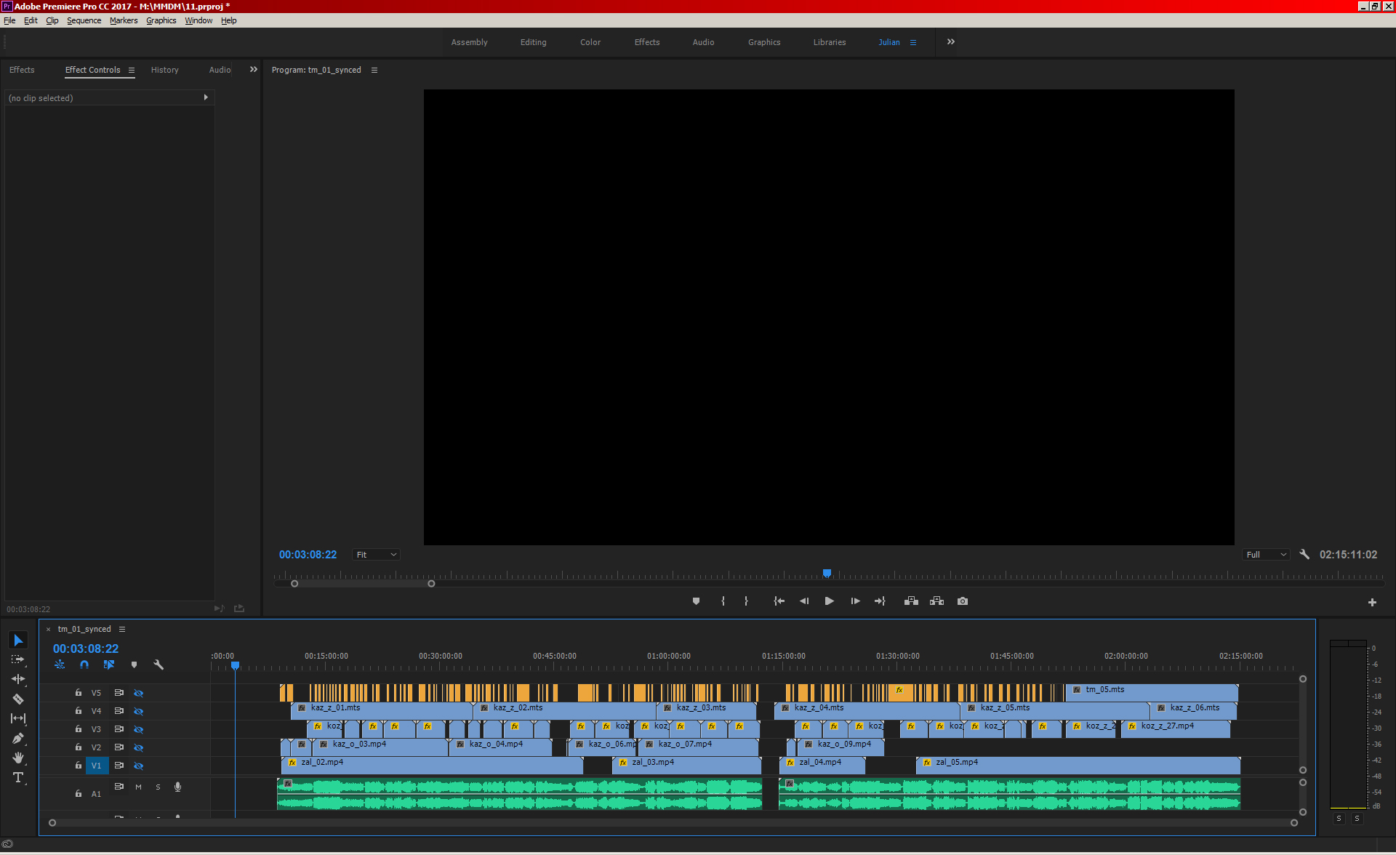Toggle V5 track output eye
The height and width of the screenshot is (855, 1396).
pyautogui.click(x=138, y=693)
